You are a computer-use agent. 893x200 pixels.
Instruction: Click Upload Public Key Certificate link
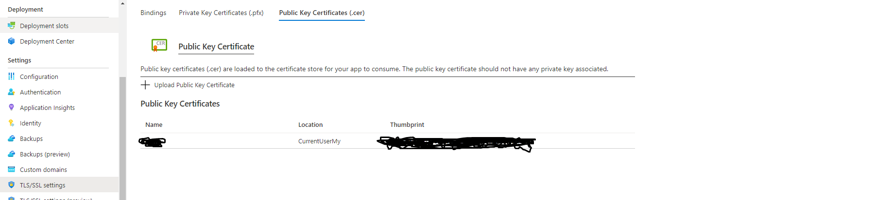pyautogui.click(x=194, y=85)
